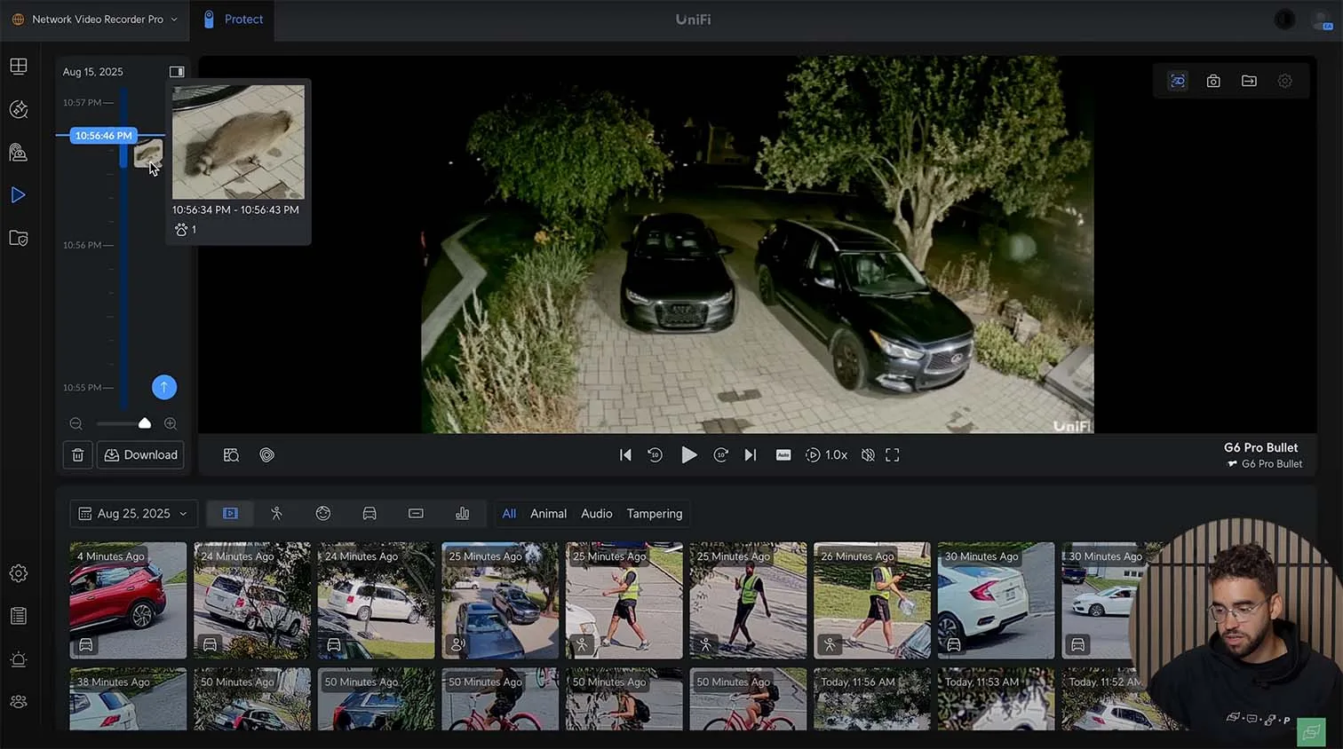Open the statistics bar chart filter icon
Image resolution: width=1343 pixels, height=749 pixels.
pos(463,514)
